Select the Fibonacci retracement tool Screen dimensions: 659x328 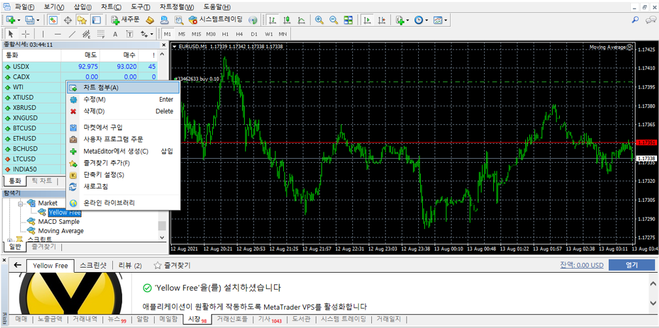101,34
